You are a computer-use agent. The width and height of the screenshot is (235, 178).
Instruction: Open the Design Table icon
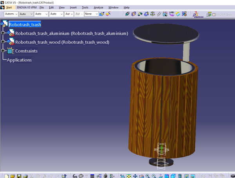tap(92, 176)
